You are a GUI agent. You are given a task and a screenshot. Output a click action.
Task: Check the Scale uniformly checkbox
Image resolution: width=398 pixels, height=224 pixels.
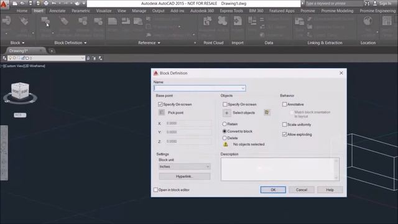click(285, 124)
